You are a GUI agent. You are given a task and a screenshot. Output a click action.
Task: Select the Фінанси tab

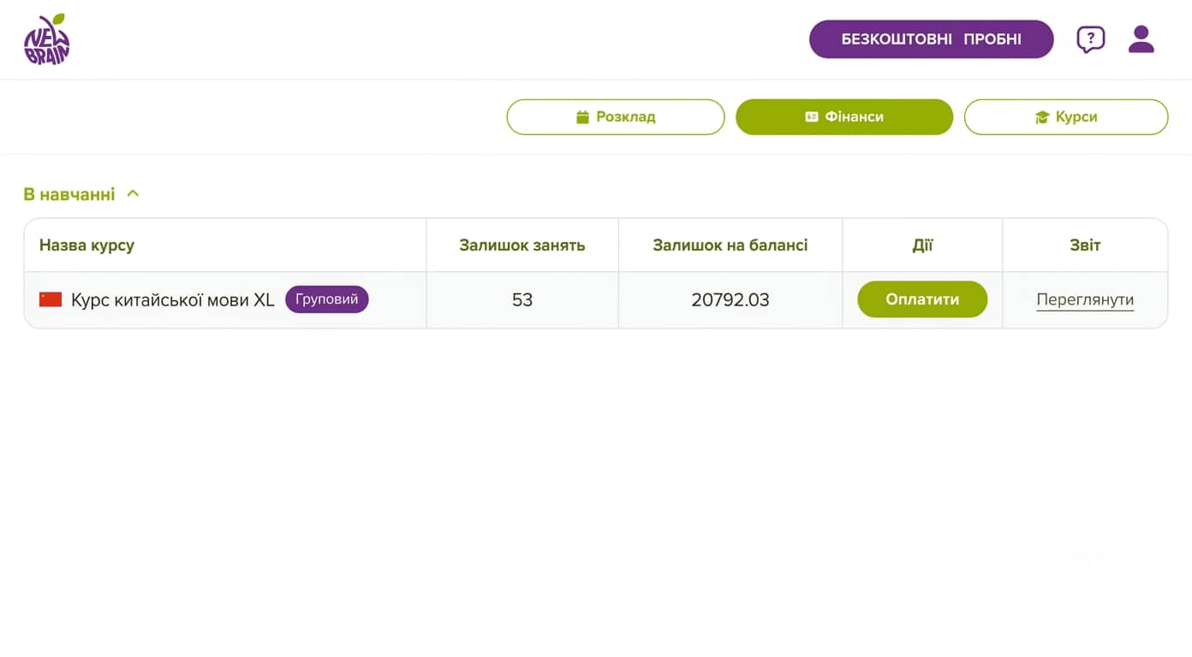pyautogui.click(x=844, y=117)
